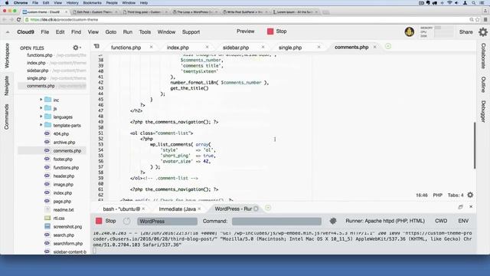
Task: Click the Share button
Action: [x=465, y=32]
